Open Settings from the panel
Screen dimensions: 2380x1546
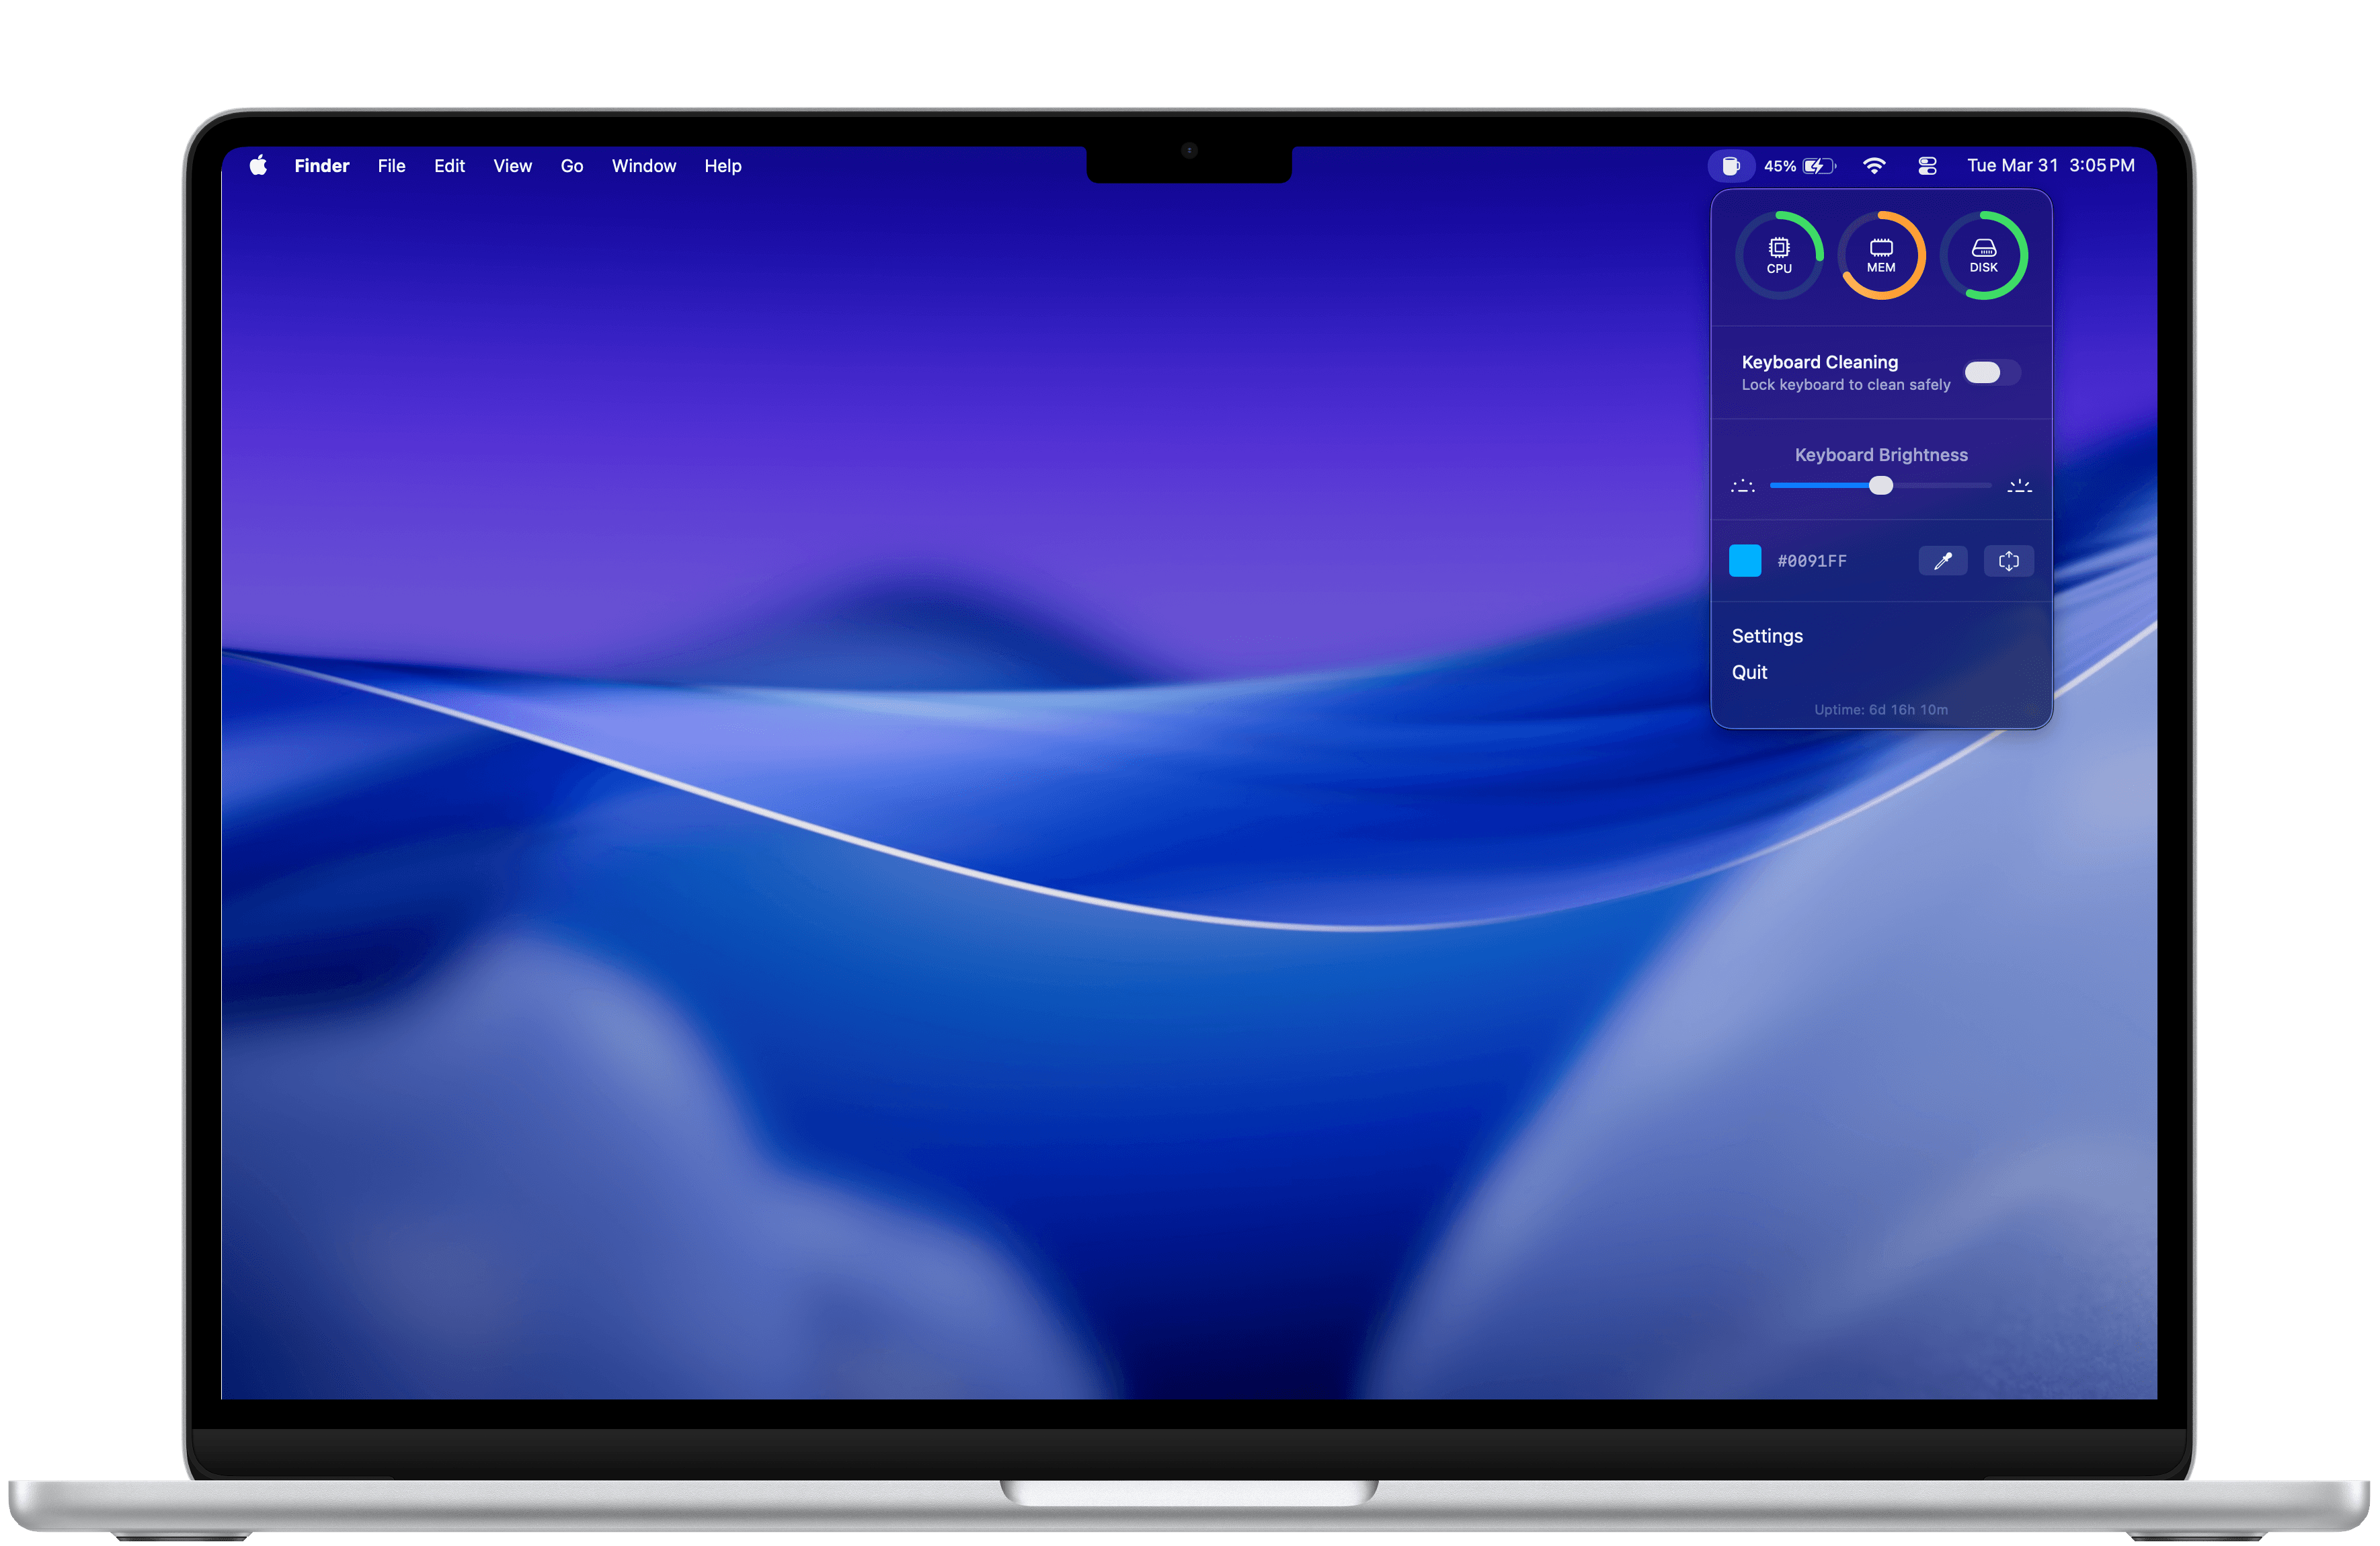(x=1767, y=635)
